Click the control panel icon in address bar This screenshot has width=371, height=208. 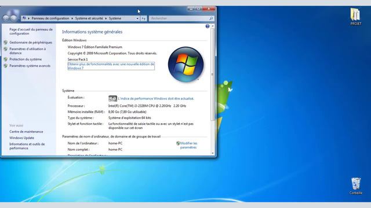click(24, 18)
